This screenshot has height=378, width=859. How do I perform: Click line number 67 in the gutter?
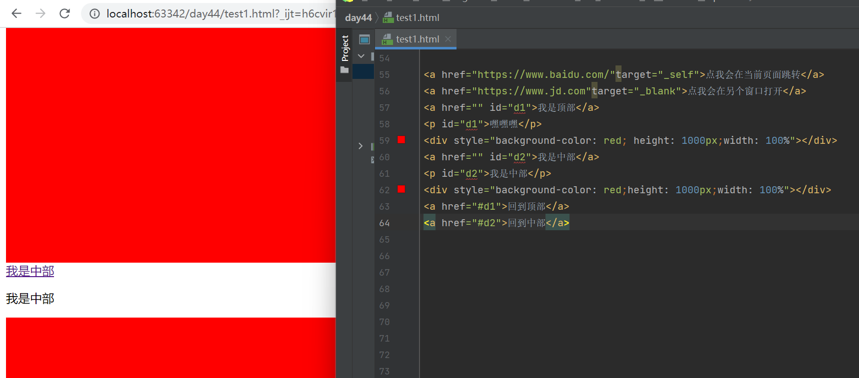384,273
